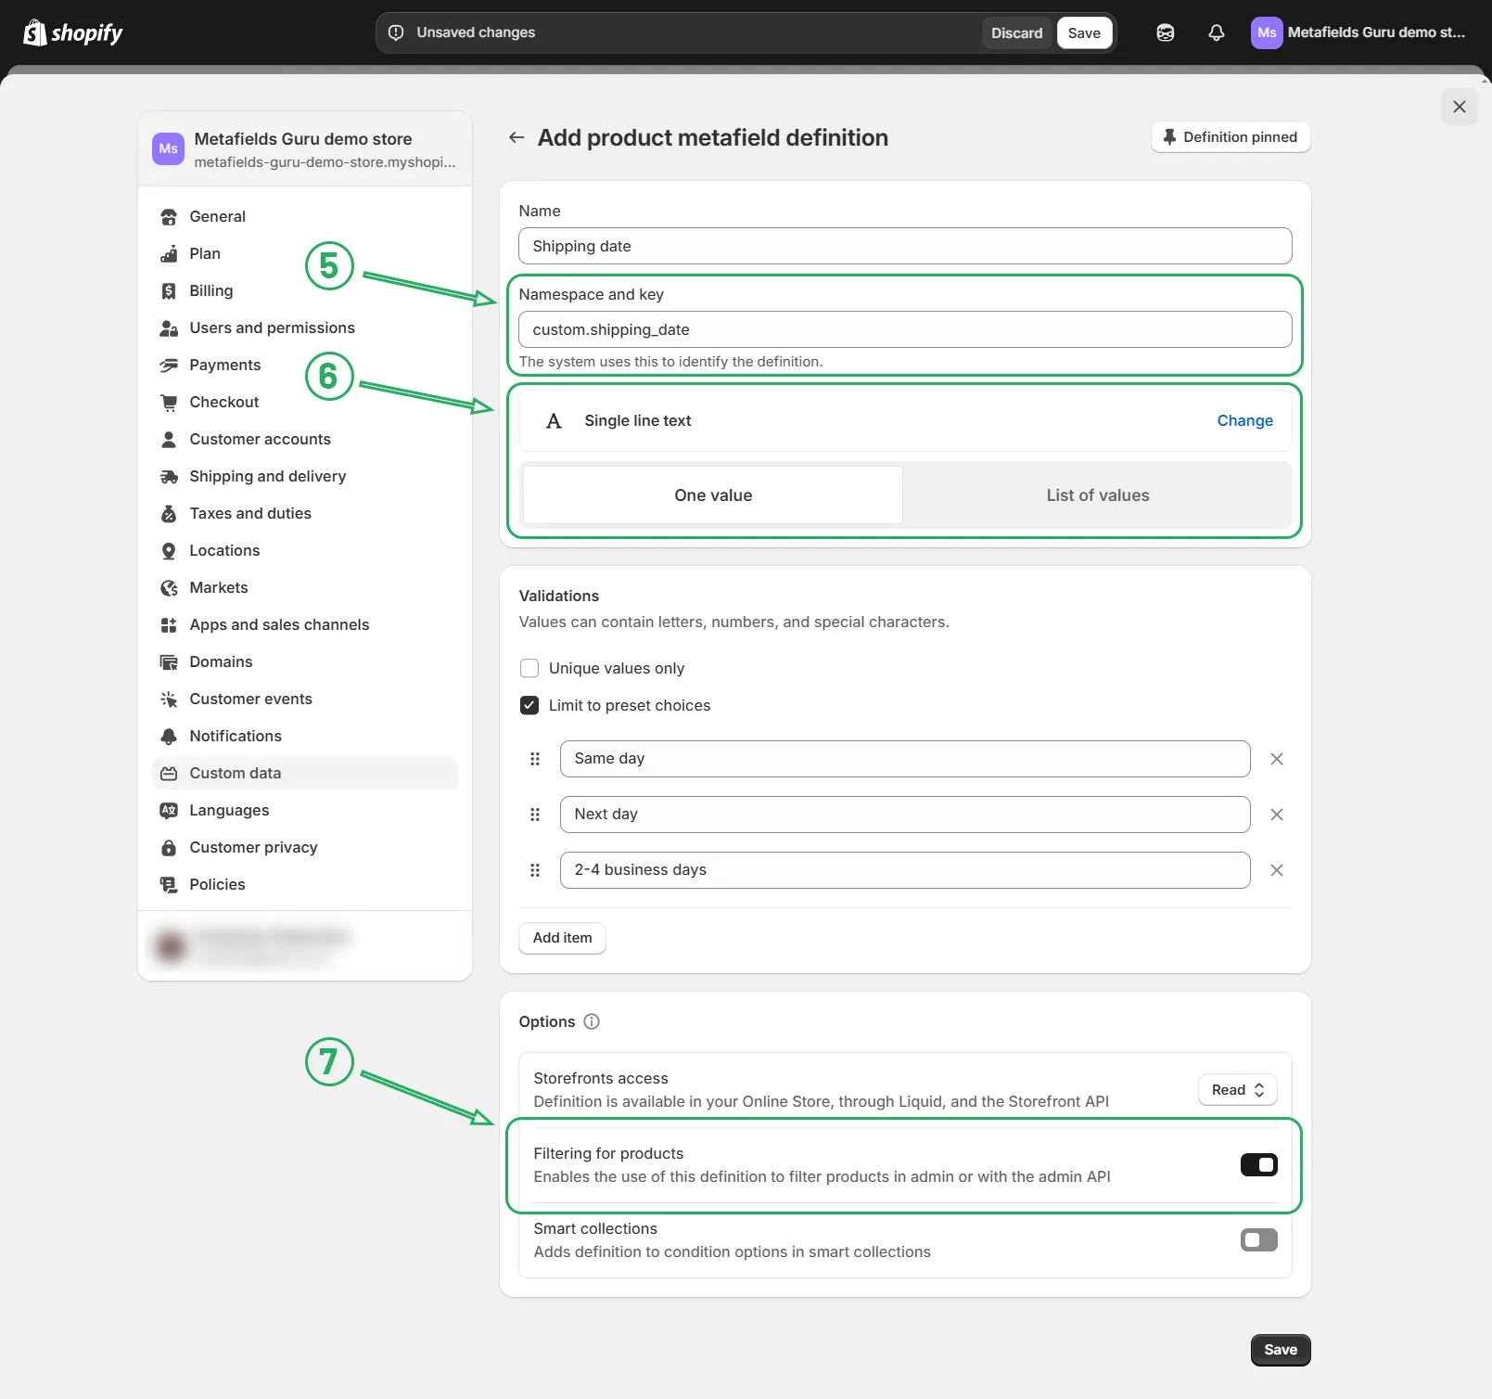1492x1399 pixels.
Task: Click the notifications bell icon
Action: (1217, 32)
